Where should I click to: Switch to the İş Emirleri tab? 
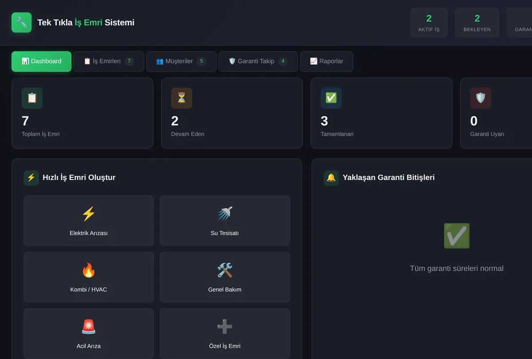[109, 62]
